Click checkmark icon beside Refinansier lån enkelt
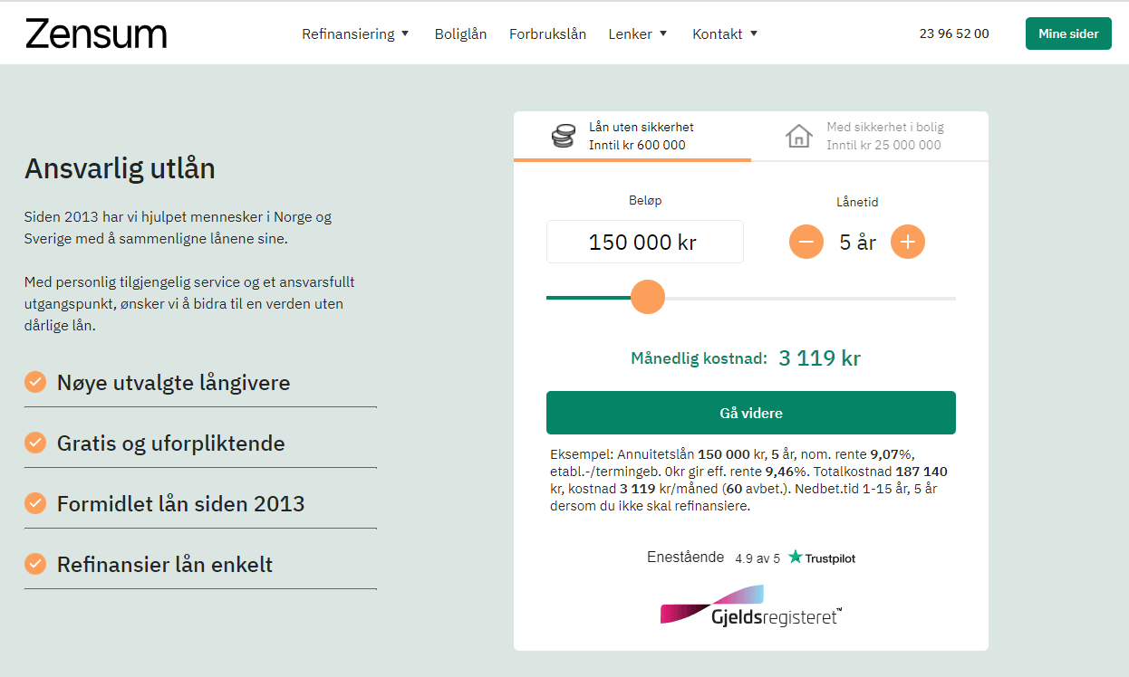Screen dimensions: 1129x677 point(35,564)
